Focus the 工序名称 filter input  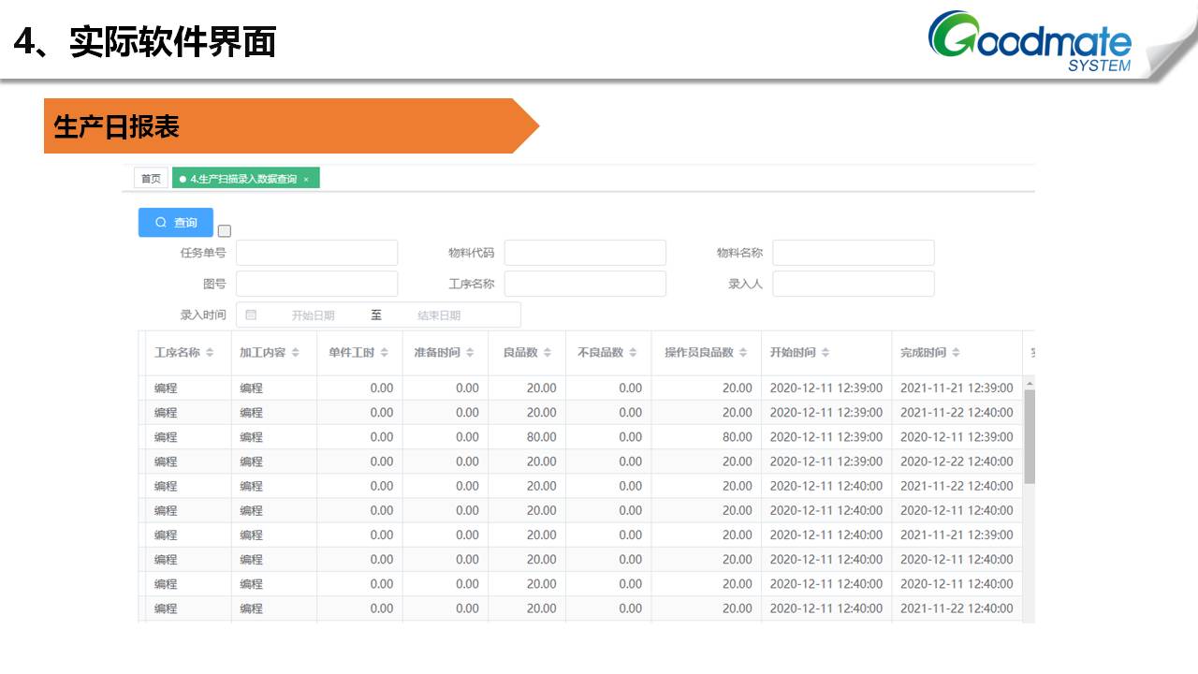[x=585, y=284]
